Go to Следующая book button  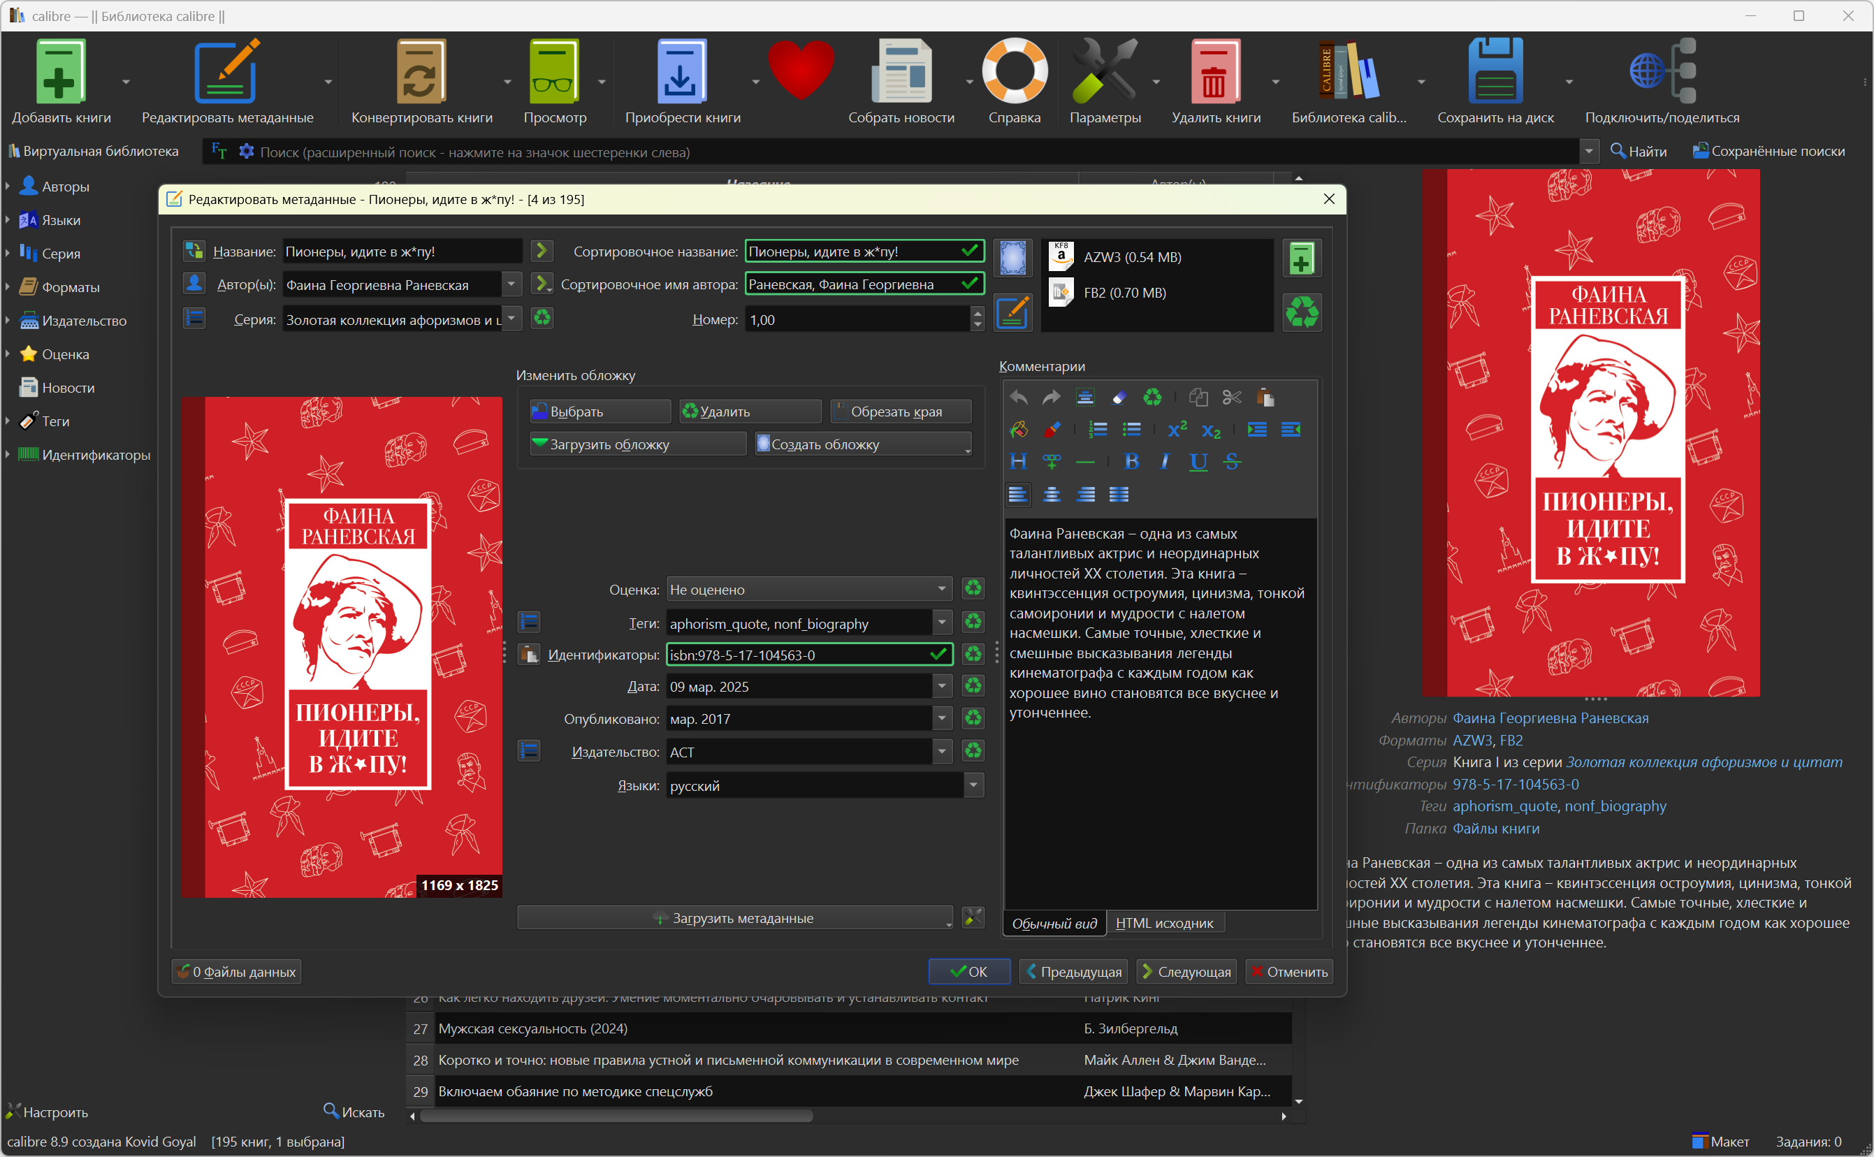click(1186, 971)
